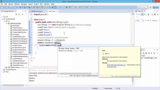Click the Open Task folder icon

pos(44,7)
